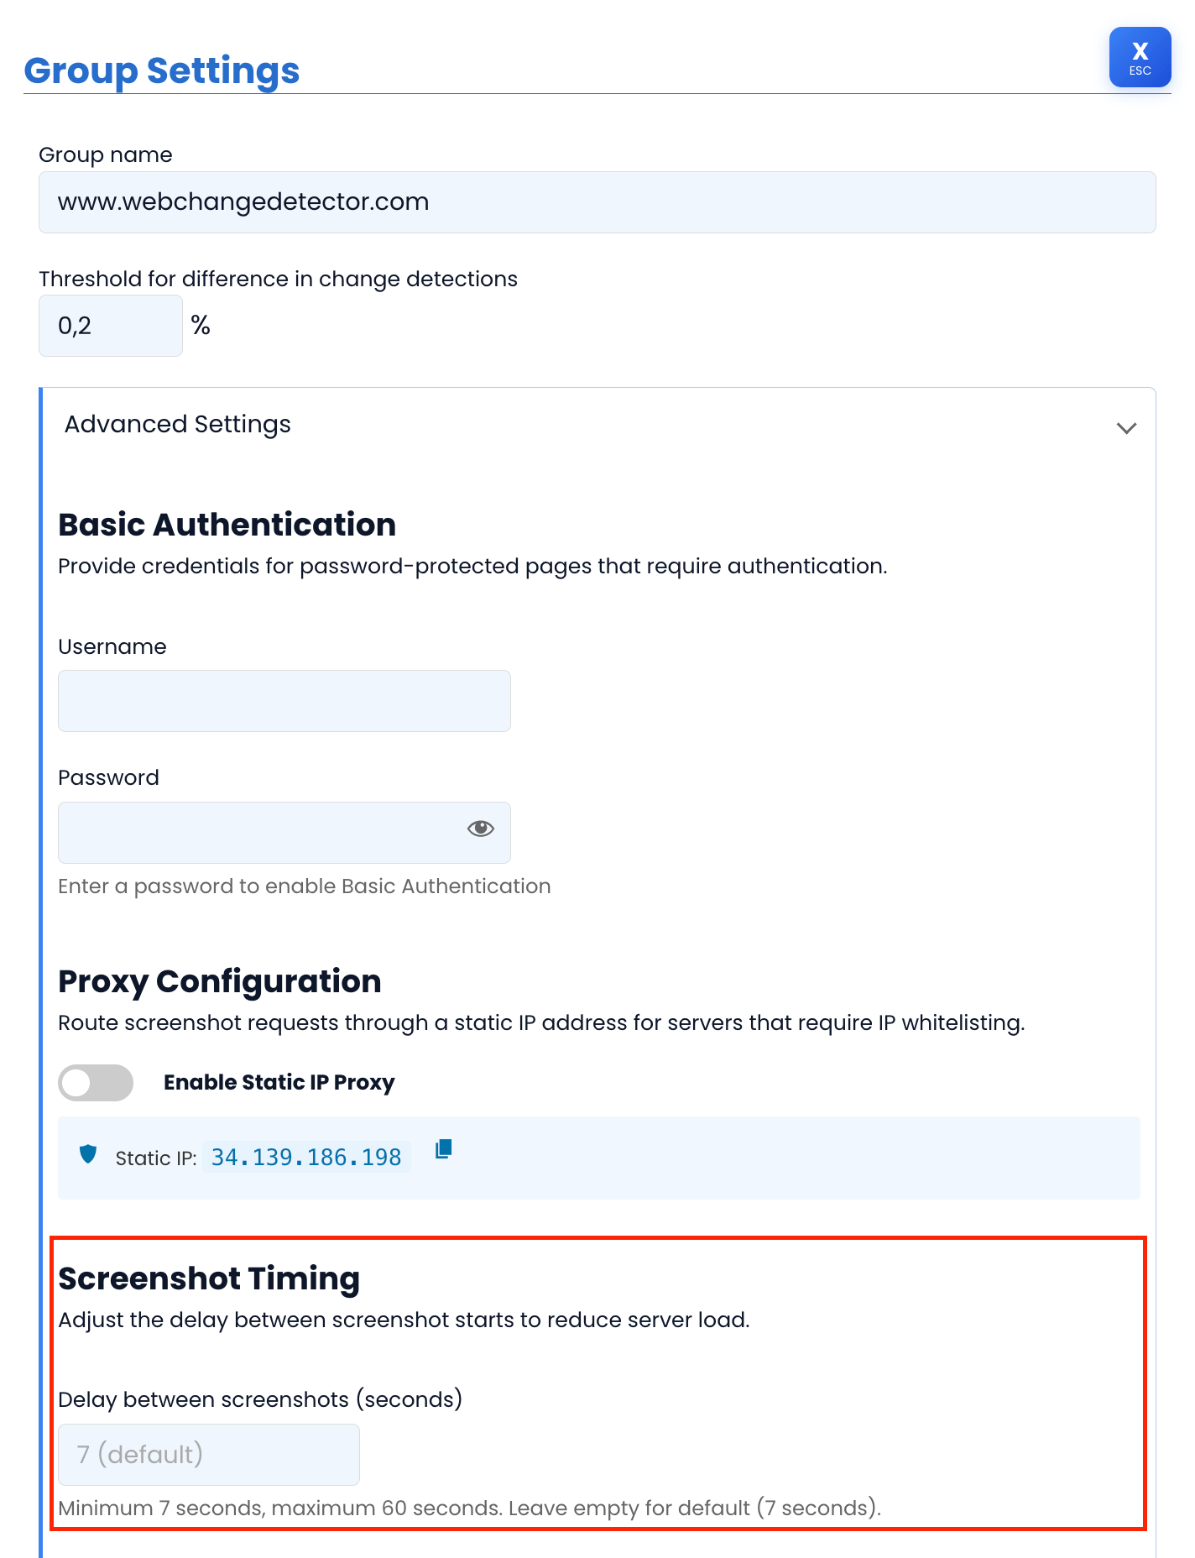Click the Basic Authentication section heading
Image resolution: width=1195 pixels, height=1558 pixels.
coord(227,524)
